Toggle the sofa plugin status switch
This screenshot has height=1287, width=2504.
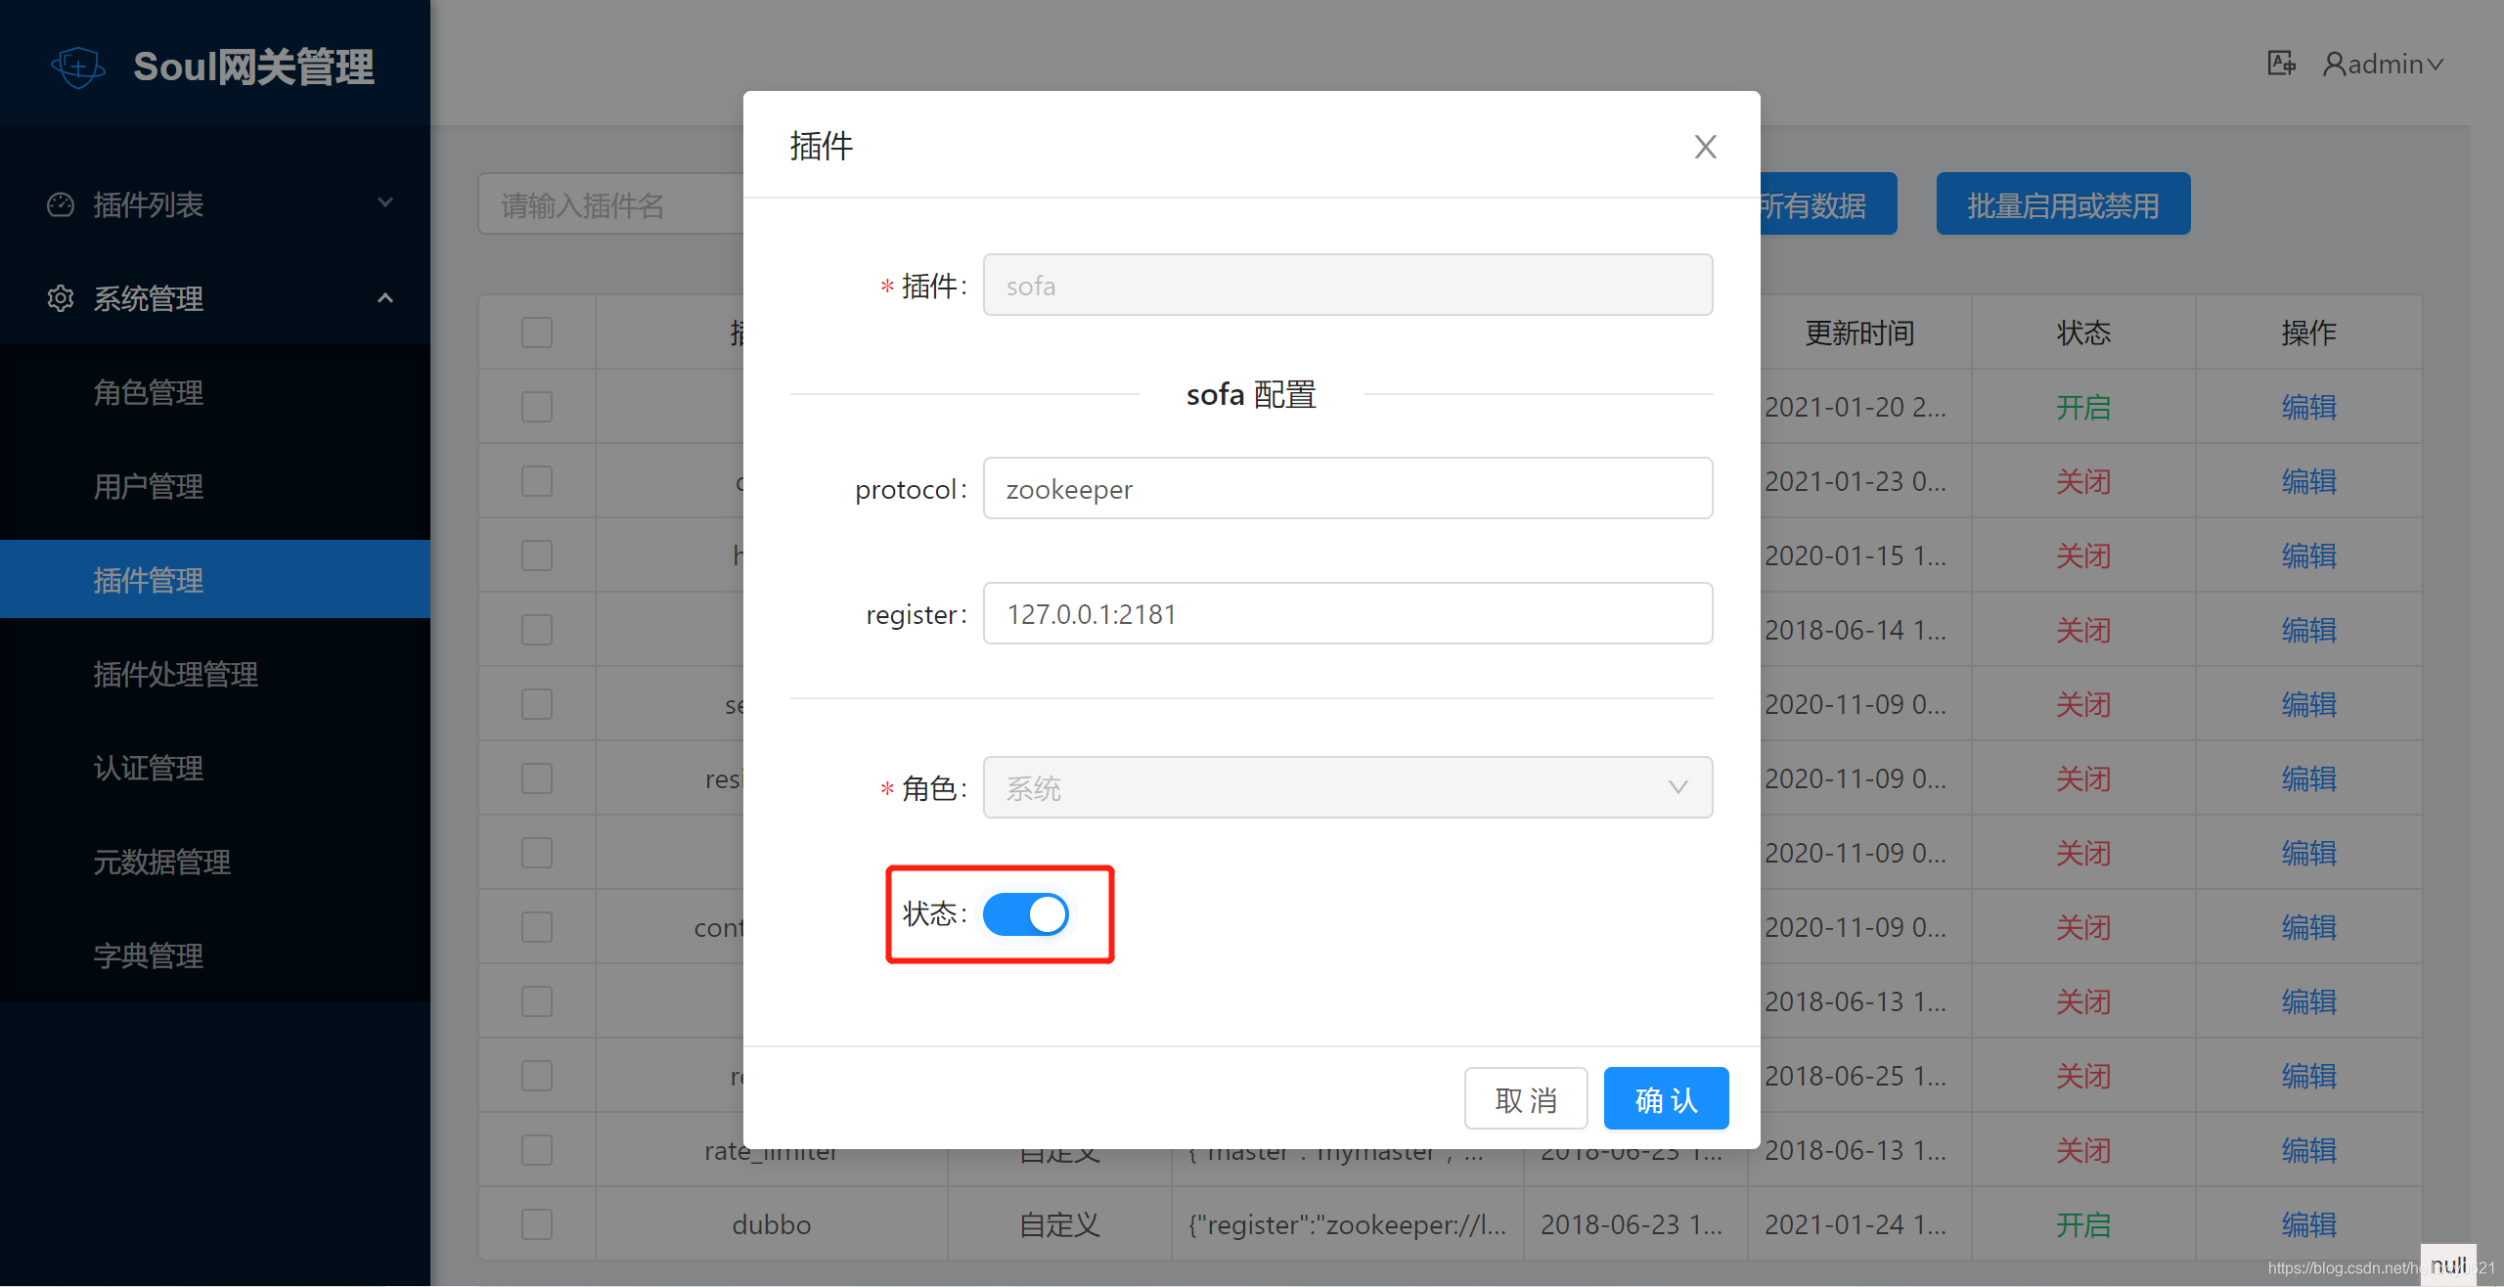[1025, 914]
